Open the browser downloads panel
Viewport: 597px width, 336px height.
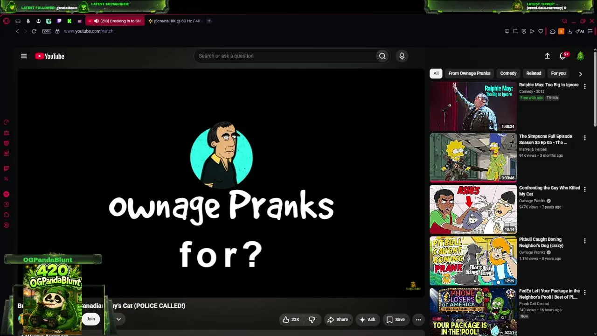point(569,31)
